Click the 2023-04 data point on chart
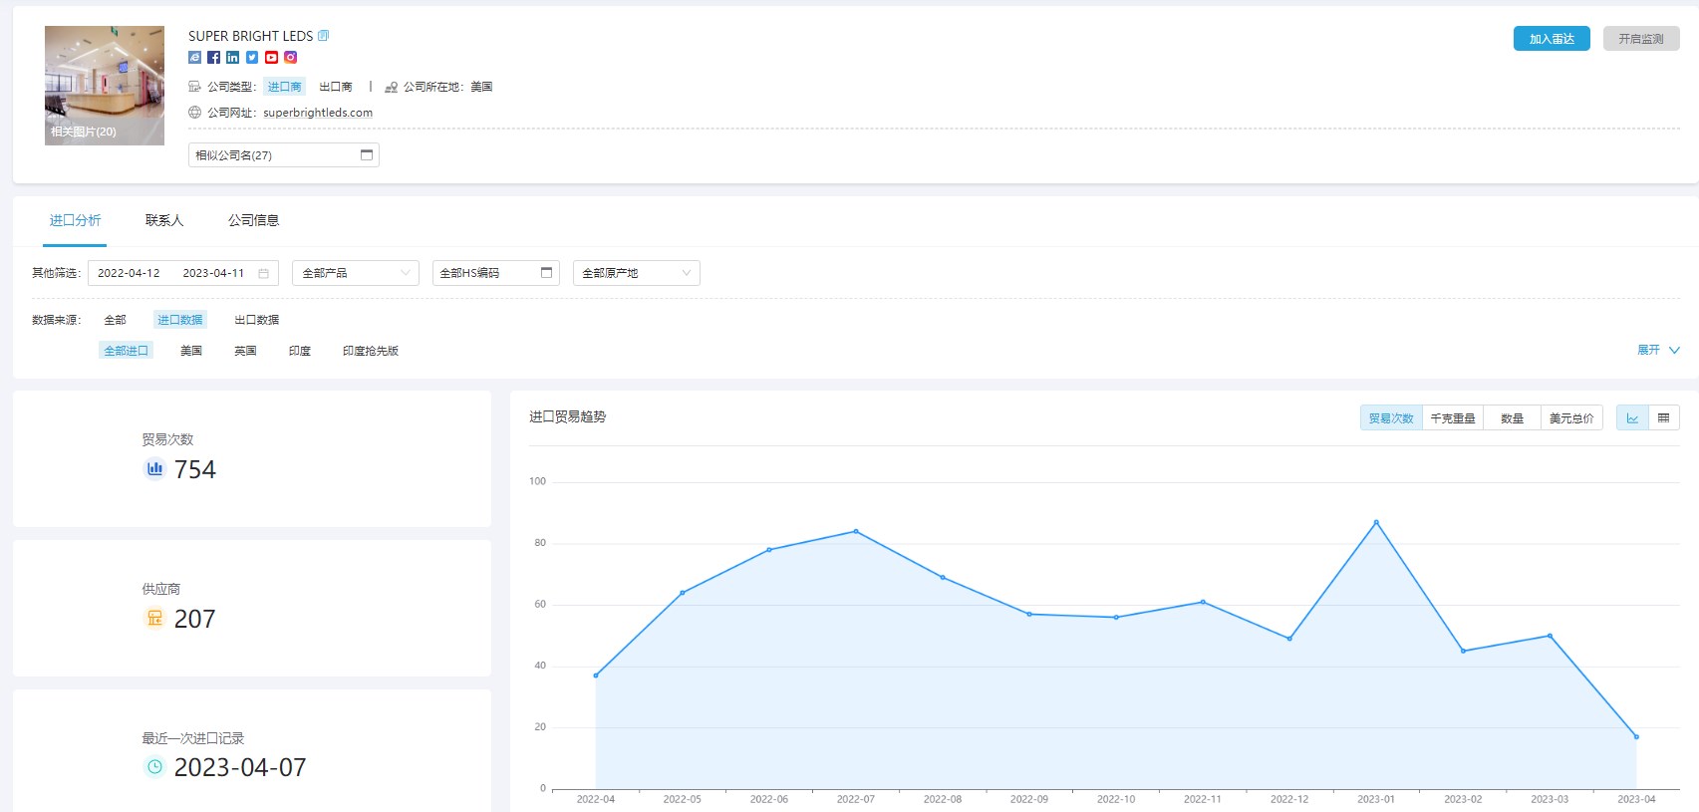 tap(1636, 736)
